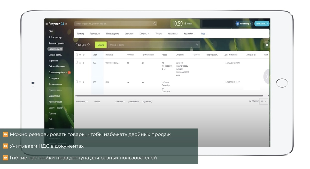Open Разработчикам in the sidebar

tap(55, 102)
